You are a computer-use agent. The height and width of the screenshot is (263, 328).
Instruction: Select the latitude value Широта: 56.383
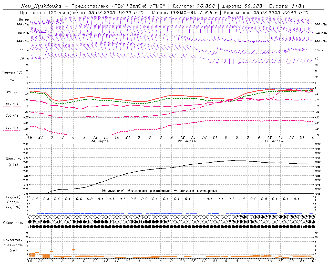click(x=242, y=6)
